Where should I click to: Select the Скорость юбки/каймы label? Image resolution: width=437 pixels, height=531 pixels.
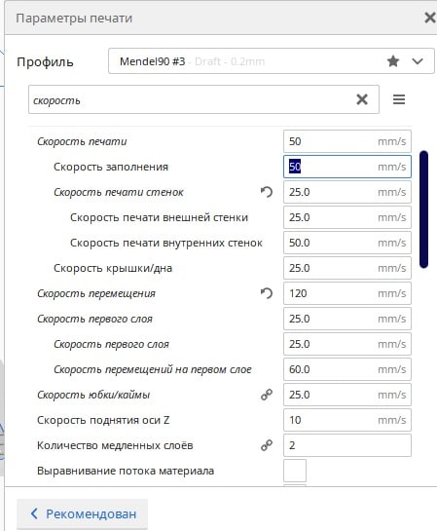(x=93, y=395)
